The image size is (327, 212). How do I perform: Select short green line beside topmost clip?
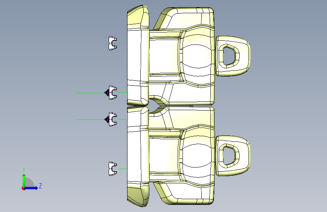(123, 43)
